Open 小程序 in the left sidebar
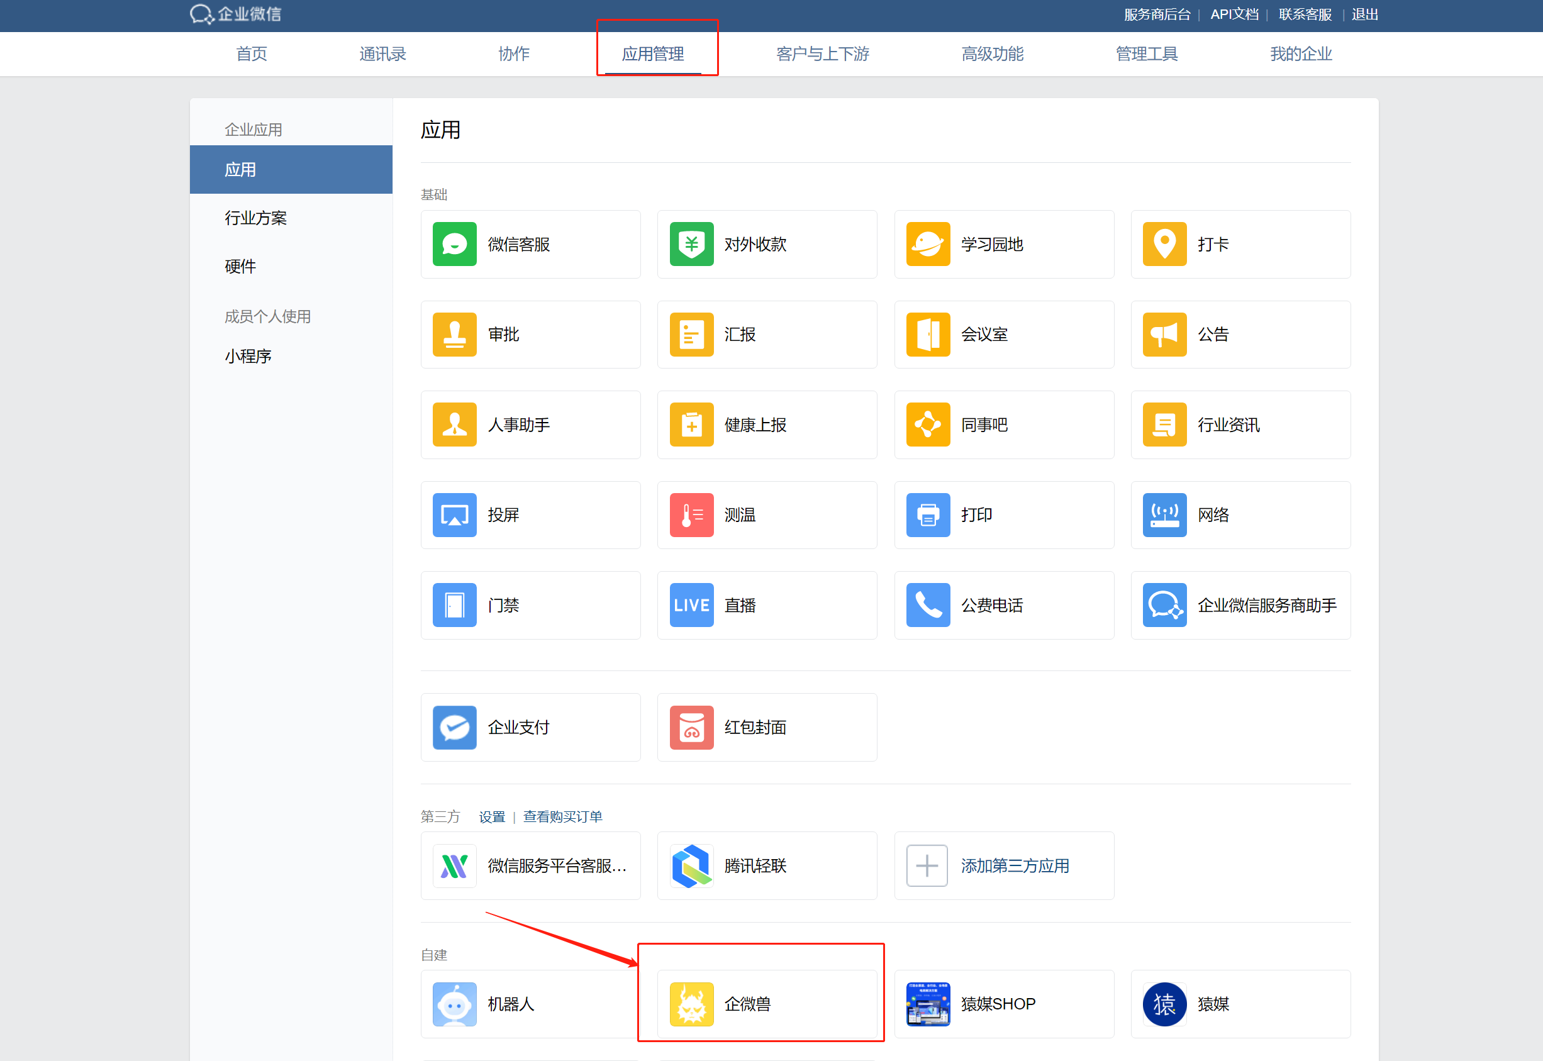This screenshot has height=1061, width=1543. [x=248, y=357]
